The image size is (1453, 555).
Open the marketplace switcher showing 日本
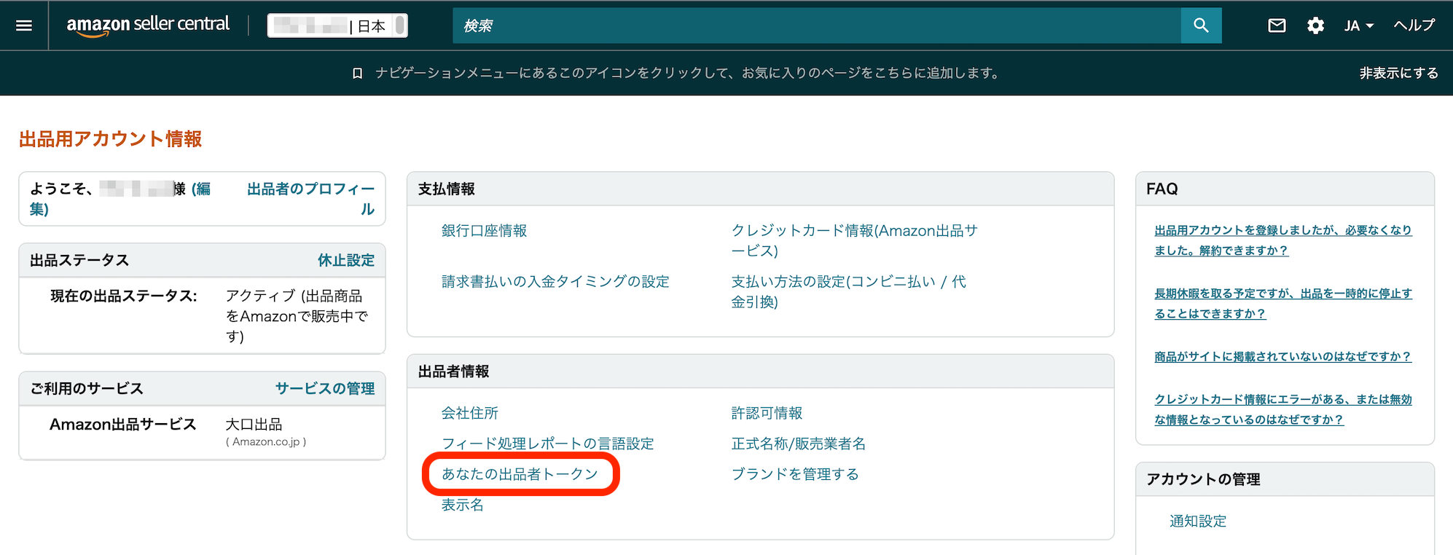click(x=337, y=25)
